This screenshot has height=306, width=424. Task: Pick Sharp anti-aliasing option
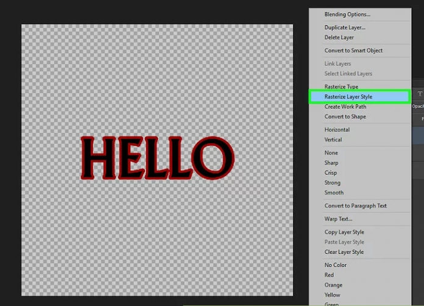pos(331,163)
